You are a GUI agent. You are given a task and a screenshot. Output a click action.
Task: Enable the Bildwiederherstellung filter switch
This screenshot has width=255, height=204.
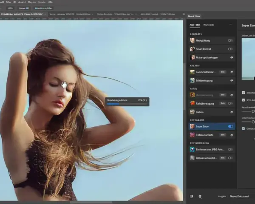click(x=230, y=158)
